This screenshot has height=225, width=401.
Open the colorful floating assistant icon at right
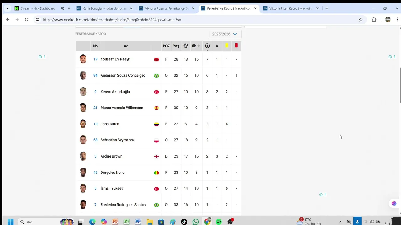(x=394, y=203)
